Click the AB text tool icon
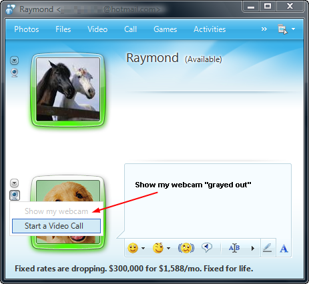The width and height of the screenshot is (309, 284). [234, 248]
